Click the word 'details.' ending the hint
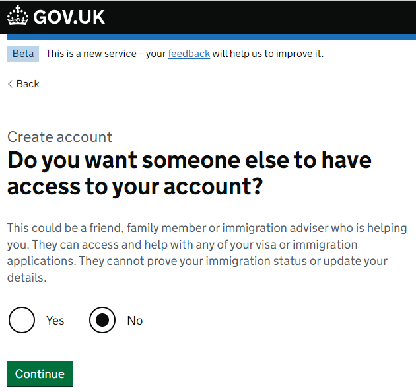This screenshot has height=392, width=416. pos(27,278)
